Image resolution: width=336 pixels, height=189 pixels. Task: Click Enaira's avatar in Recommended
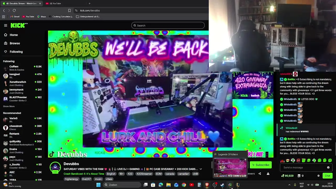pyautogui.click(x=6, y=151)
